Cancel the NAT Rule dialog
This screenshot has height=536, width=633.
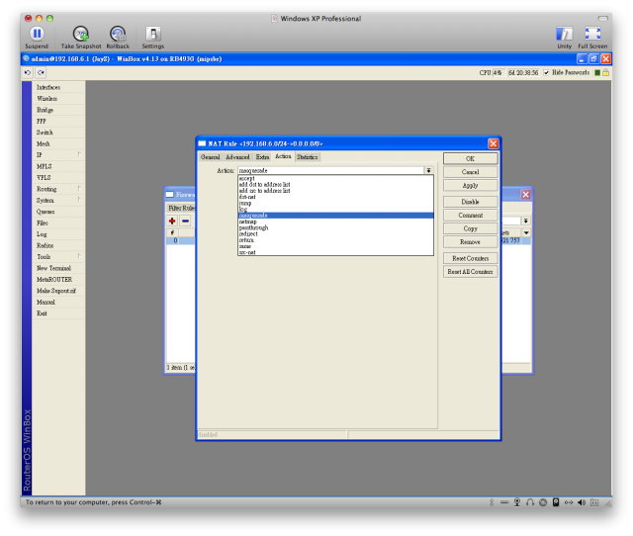471,172
